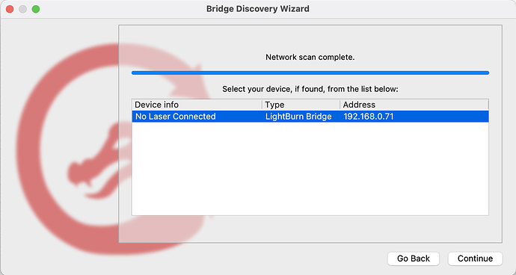Close the Bridge Discovery Wizard window

[x=10, y=9]
